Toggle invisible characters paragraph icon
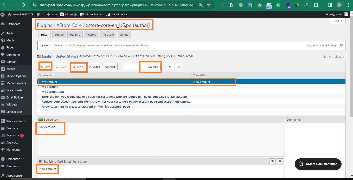 click(x=170, y=67)
